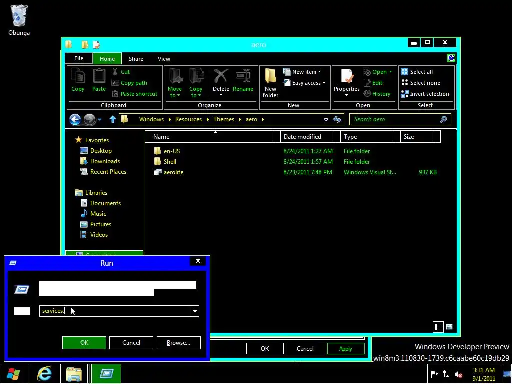512x384 pixels.
Task: Go forward in Explorer history
Action: pyautogui.click(x=90, y=120)
